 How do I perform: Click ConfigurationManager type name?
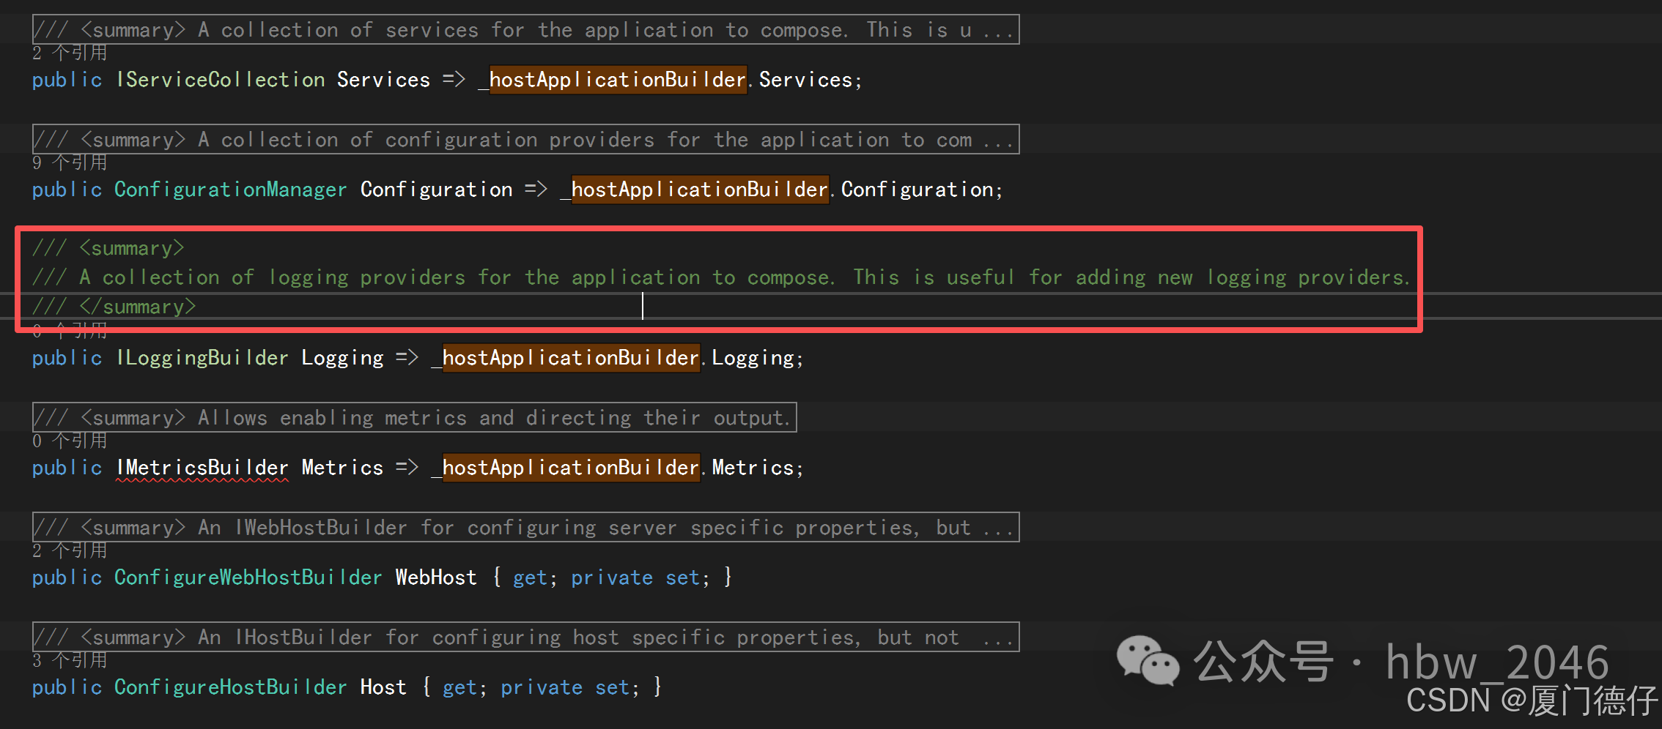click(230, 190)
